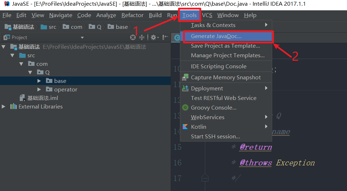The width and height of the screenshot is (347, 191).
Task: Click line number 15 in the gutter
Action: [x=177, y=147]
